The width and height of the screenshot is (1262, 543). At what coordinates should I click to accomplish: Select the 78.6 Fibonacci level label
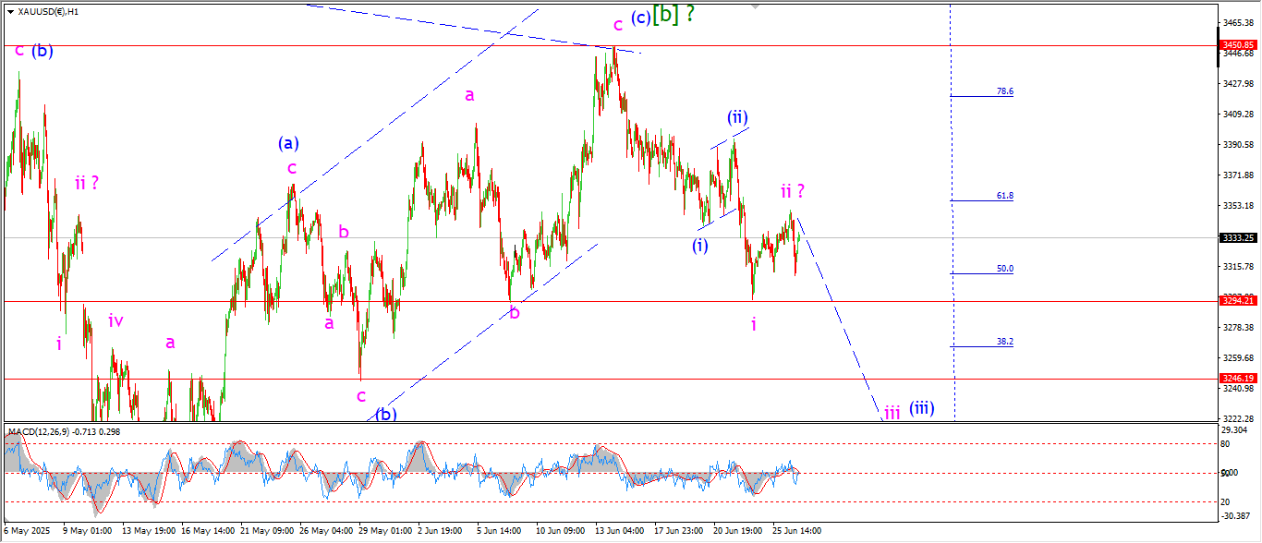(x=1004, y=91)
